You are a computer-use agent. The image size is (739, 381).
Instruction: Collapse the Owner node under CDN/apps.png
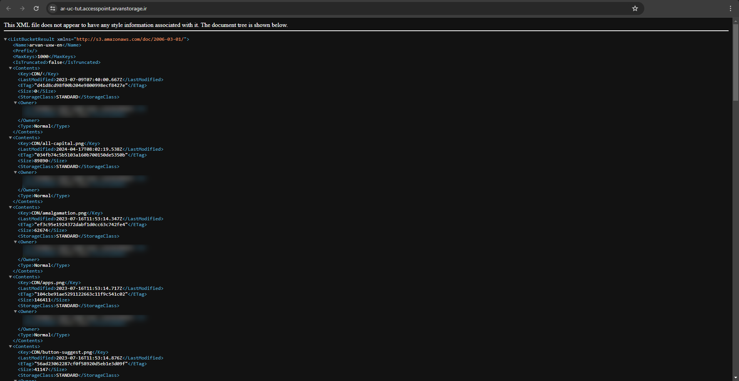(x=15, y=312)
